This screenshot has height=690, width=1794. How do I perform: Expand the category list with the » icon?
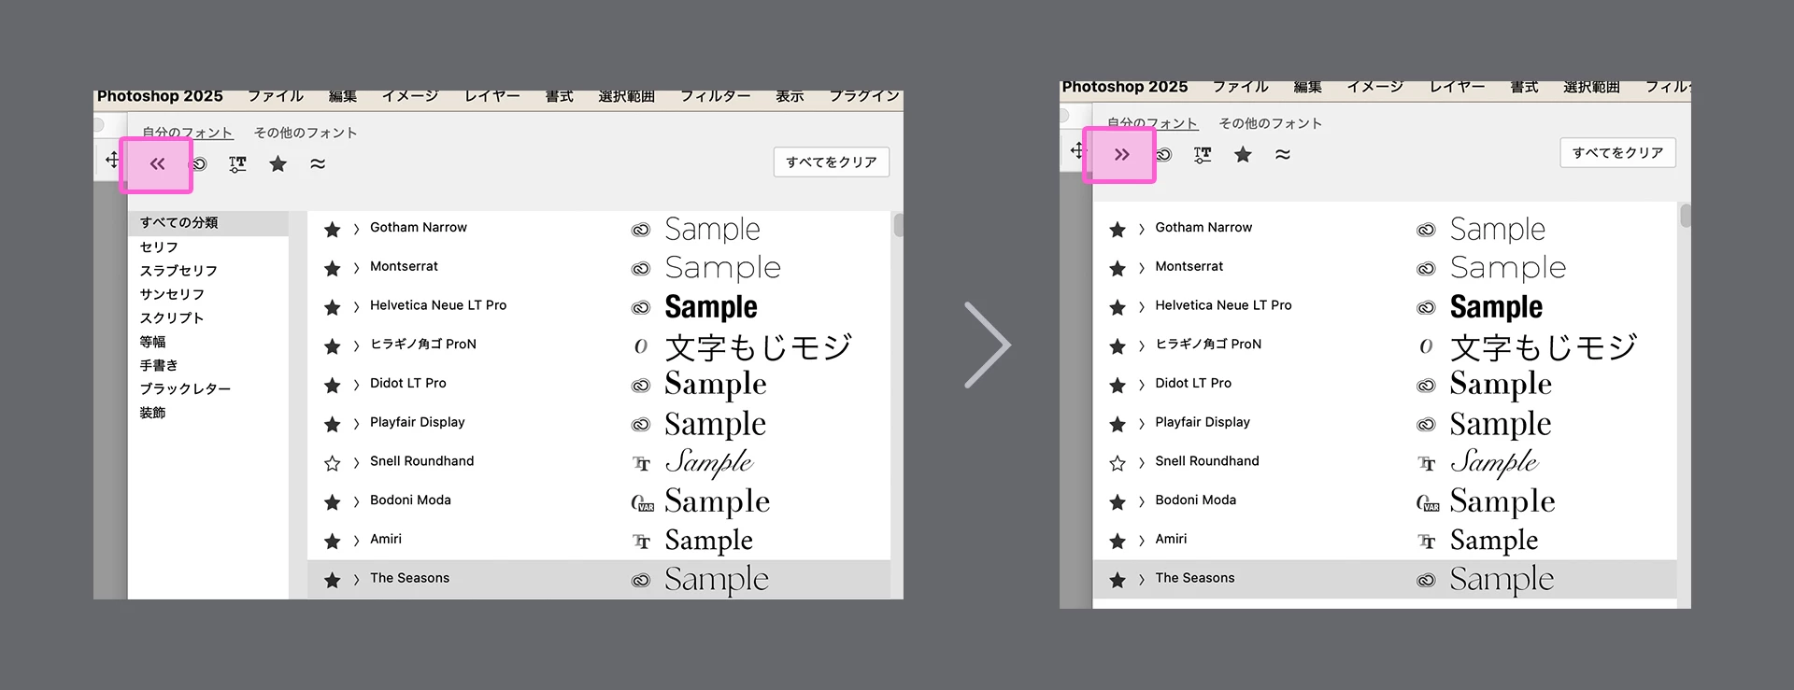1122,155
